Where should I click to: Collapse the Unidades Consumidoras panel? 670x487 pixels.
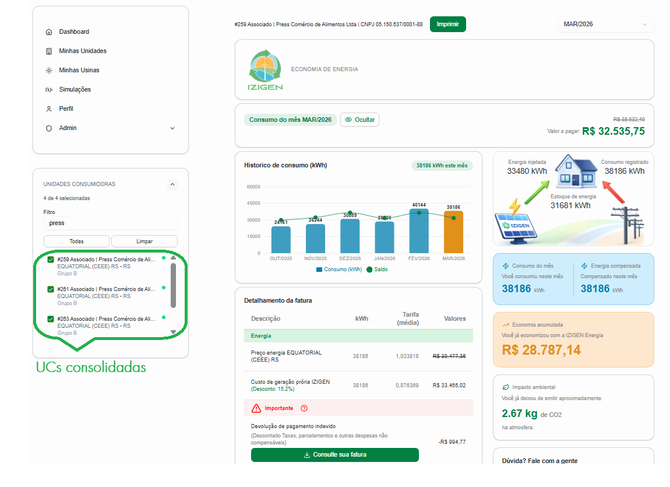(x=172, y=184)
